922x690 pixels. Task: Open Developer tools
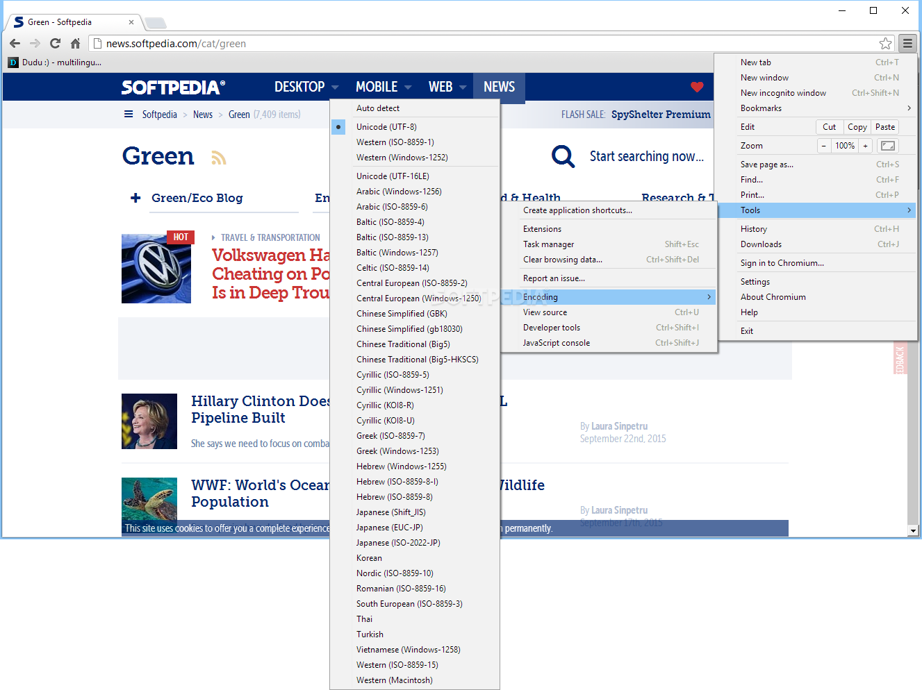[x=609, y=328]
